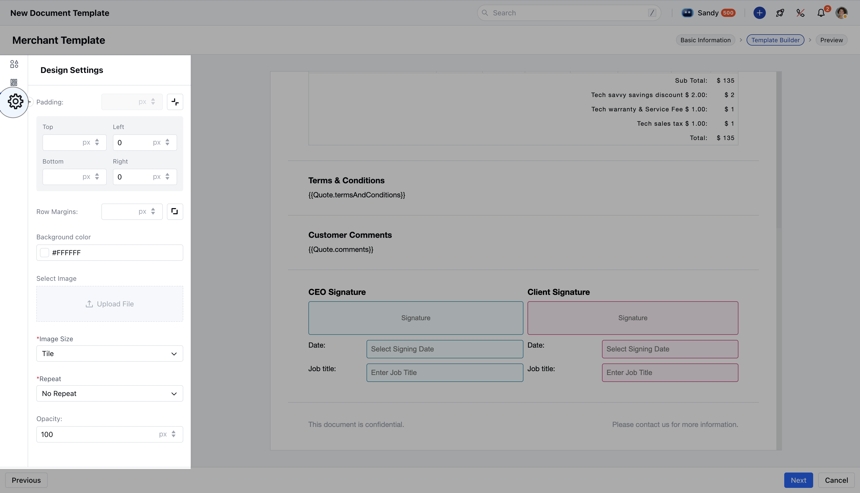The height and width of the screenshot is (493, 860).
Task: Toggle individual row margins button
Action: (175, 212)
